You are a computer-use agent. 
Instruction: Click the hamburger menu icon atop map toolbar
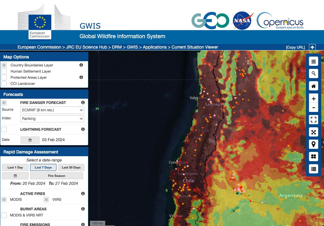tap(313, 61)
